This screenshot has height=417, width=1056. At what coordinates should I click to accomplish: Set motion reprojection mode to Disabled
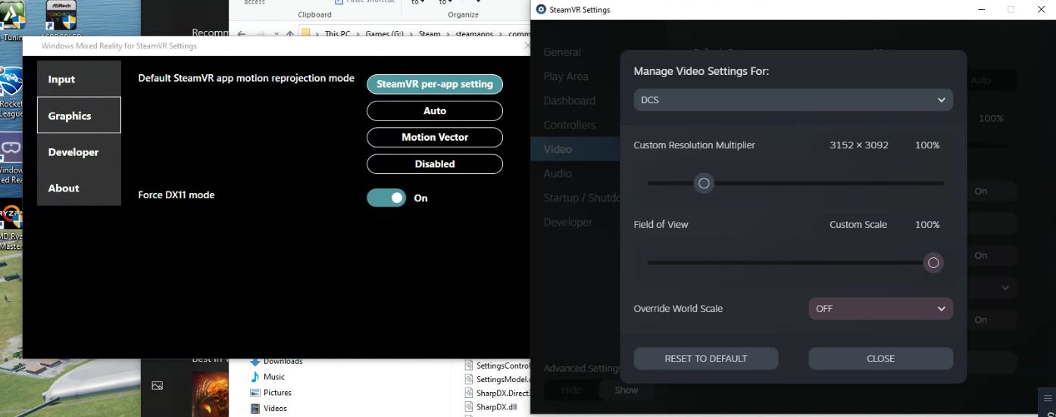(435, 163)
